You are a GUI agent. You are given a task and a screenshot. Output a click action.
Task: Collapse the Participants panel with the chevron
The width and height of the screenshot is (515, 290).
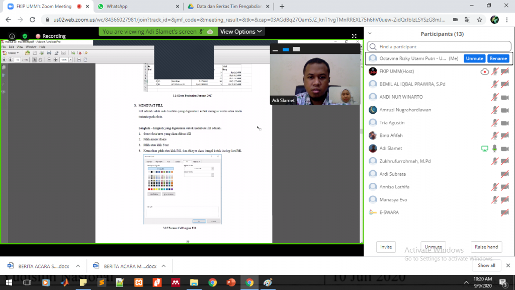coord(370,34)
